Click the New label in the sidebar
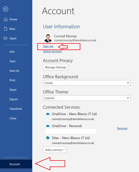Screen dimensions: 139x172 (12, 29)
